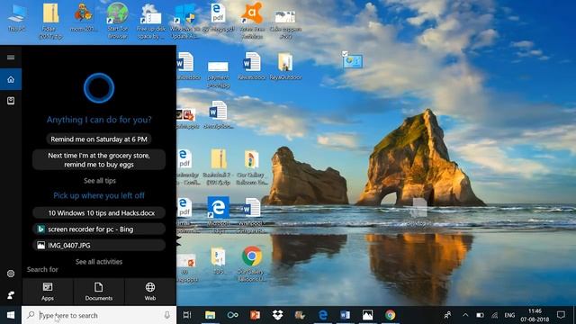Select the Web search filter
This screenshot has height=324, width=576.
[150, 292]
